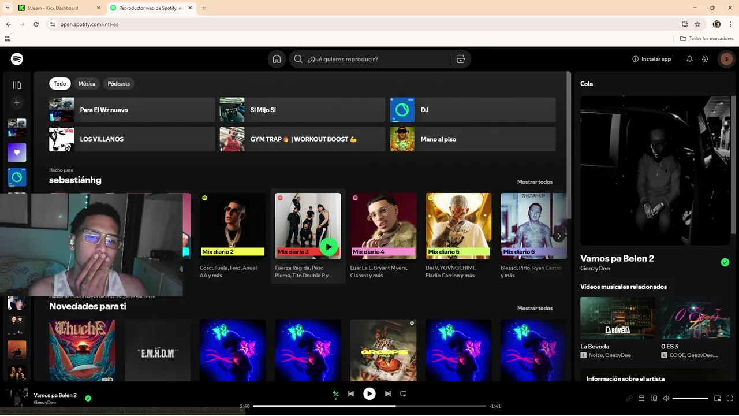This screenshot has height=416, width=739.
Task: Play Mix diario 3 with green button
Action: pyautogui.click(x=329, y=247)
